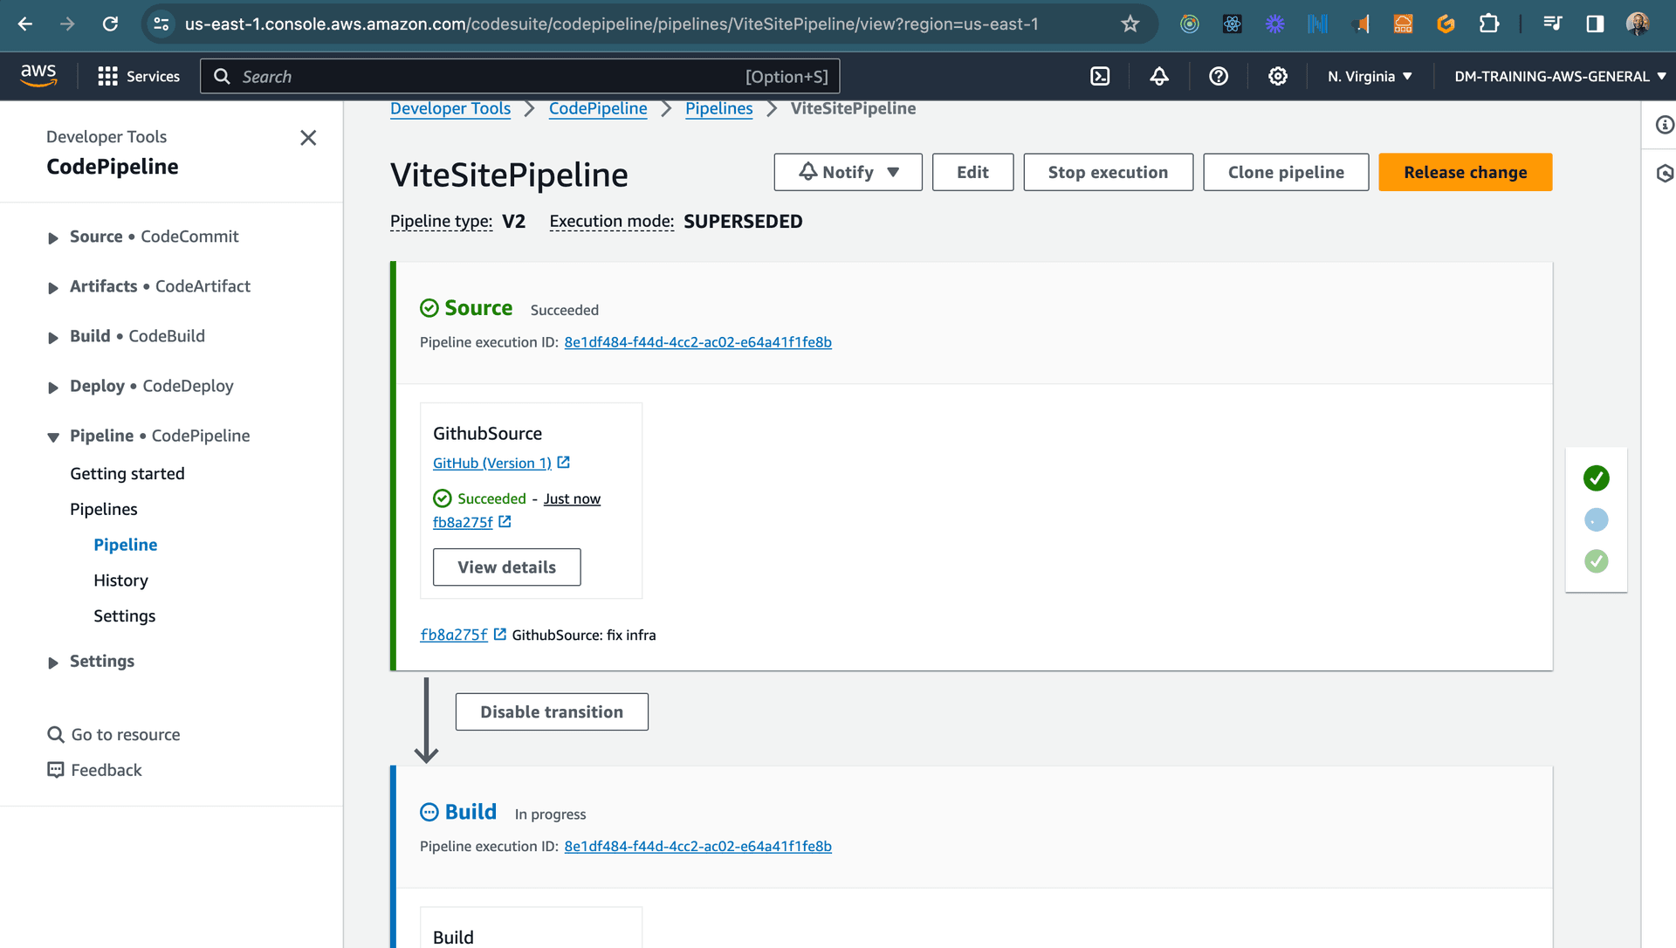Click the browser address bar URL
1676x948 pixels.
pos(611,24)
